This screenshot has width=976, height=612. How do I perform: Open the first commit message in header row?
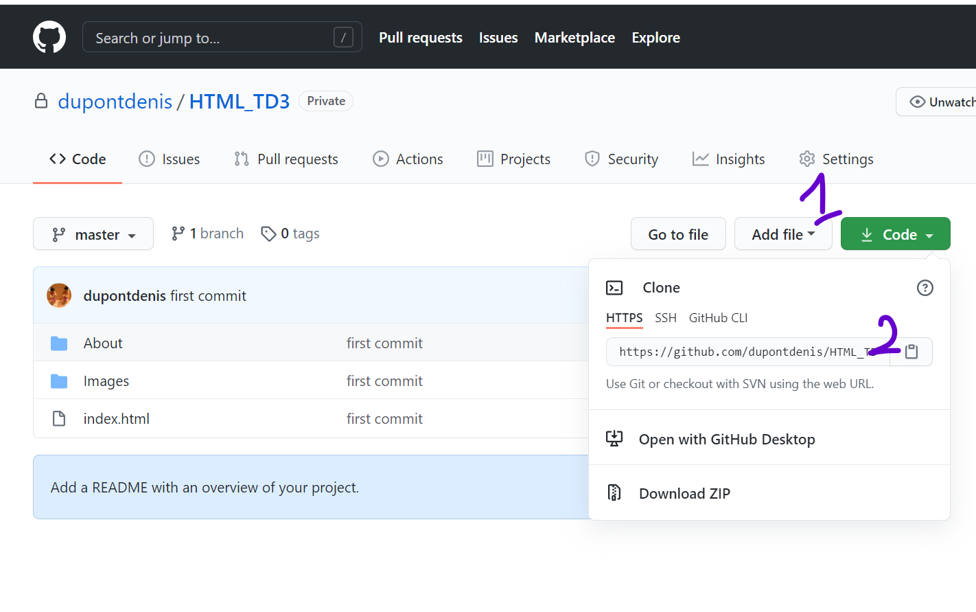click(208, 296)
